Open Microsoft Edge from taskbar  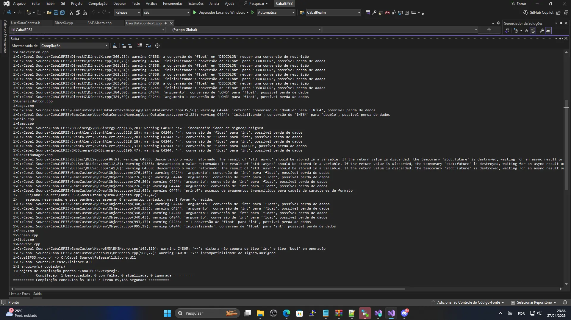(x=287, y=313)
